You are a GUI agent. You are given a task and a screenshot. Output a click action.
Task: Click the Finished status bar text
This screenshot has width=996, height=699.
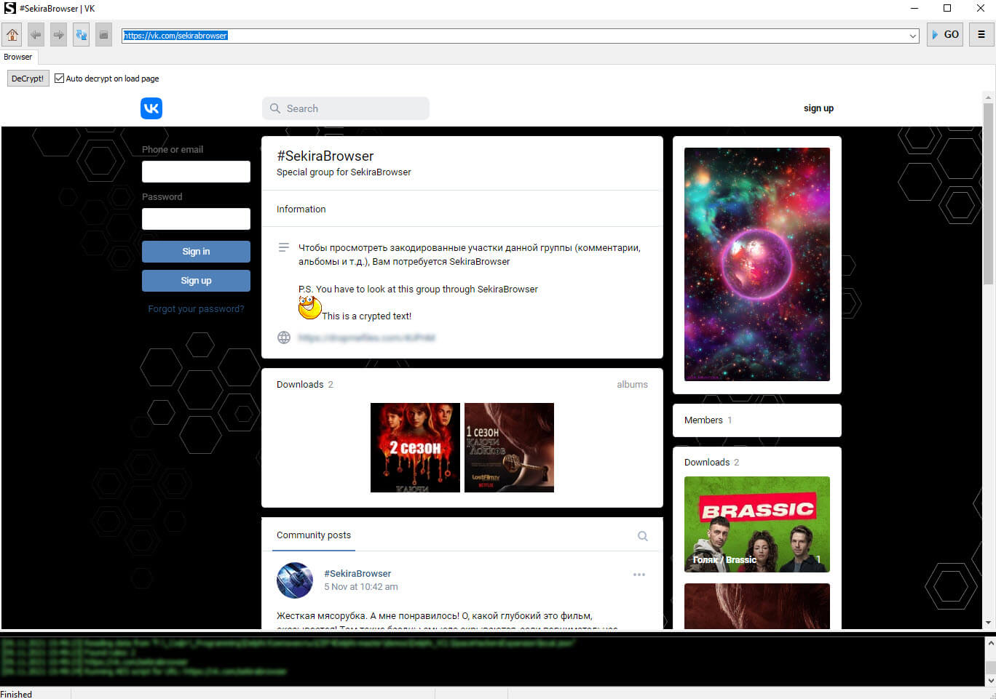[x=16, y=694]
